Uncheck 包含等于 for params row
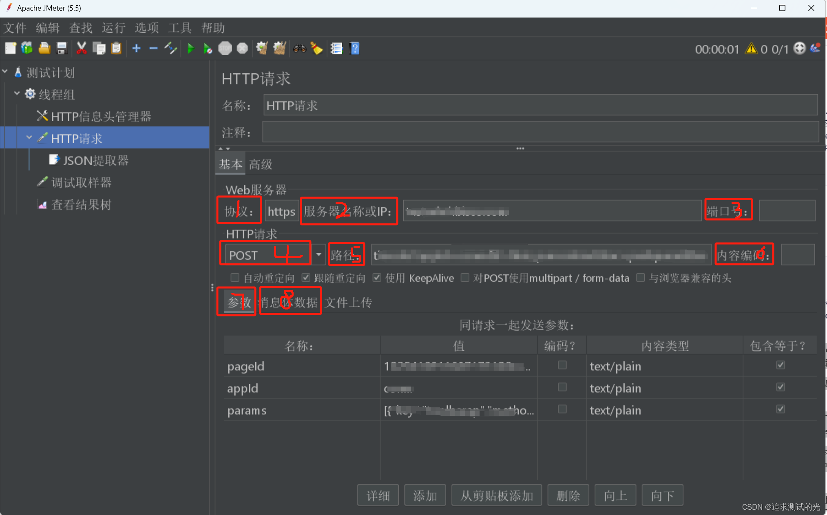827x515 pixels. (x=781, y=409)
